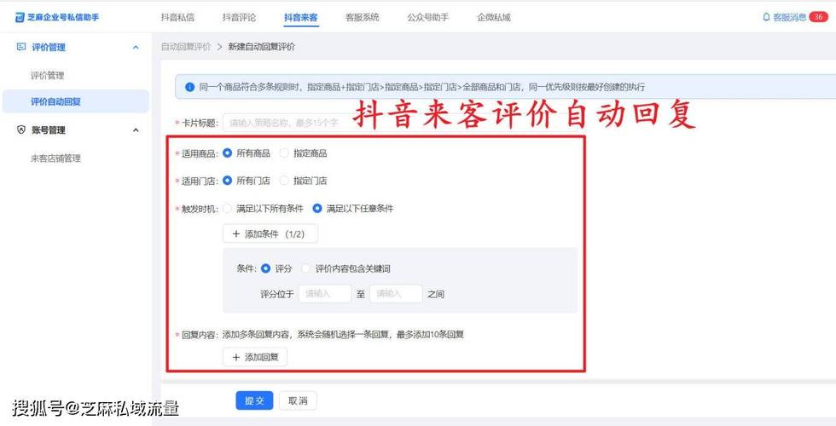Select 所有门店 radio for 适用门店
The image size is (836, 426).
228,181
